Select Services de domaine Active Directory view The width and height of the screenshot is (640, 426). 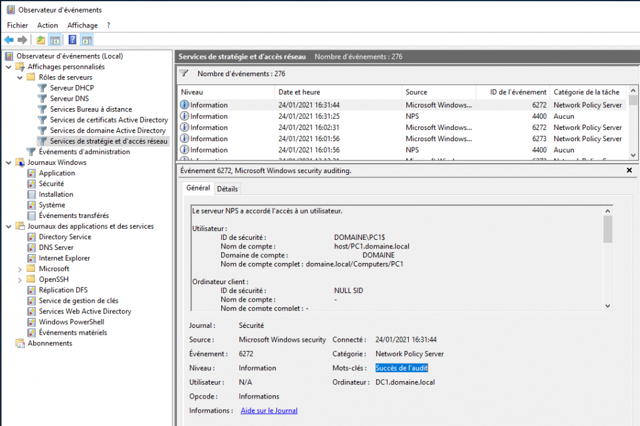(107, 130)
